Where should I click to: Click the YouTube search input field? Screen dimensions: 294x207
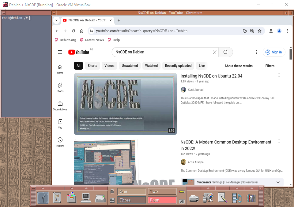pyautogui.click(x=162, y=52)
